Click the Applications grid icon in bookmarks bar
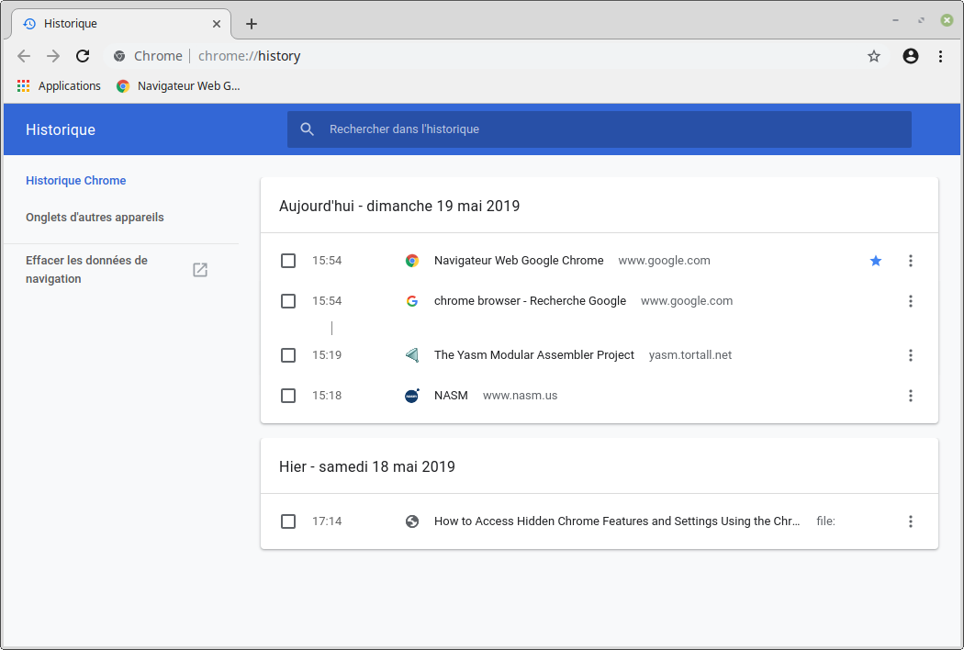This screenshot has width=964, height=650. (24, 86)
